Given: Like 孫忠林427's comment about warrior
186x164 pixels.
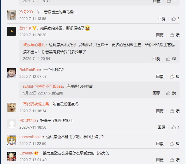Looking at the screenshot, I should point(175,127).
